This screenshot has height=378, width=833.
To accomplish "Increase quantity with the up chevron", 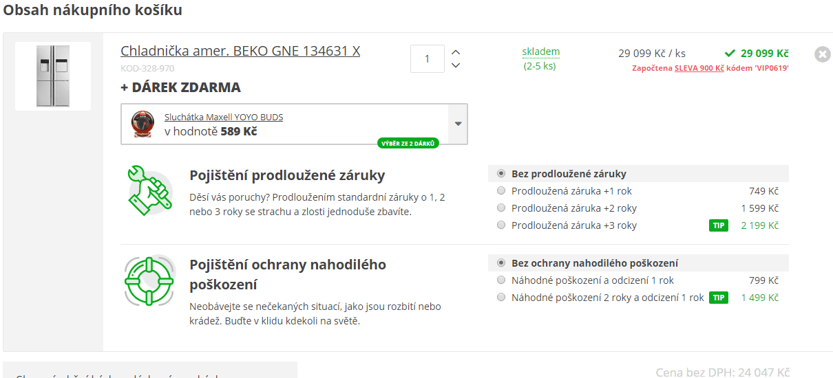I will [455, 52].
